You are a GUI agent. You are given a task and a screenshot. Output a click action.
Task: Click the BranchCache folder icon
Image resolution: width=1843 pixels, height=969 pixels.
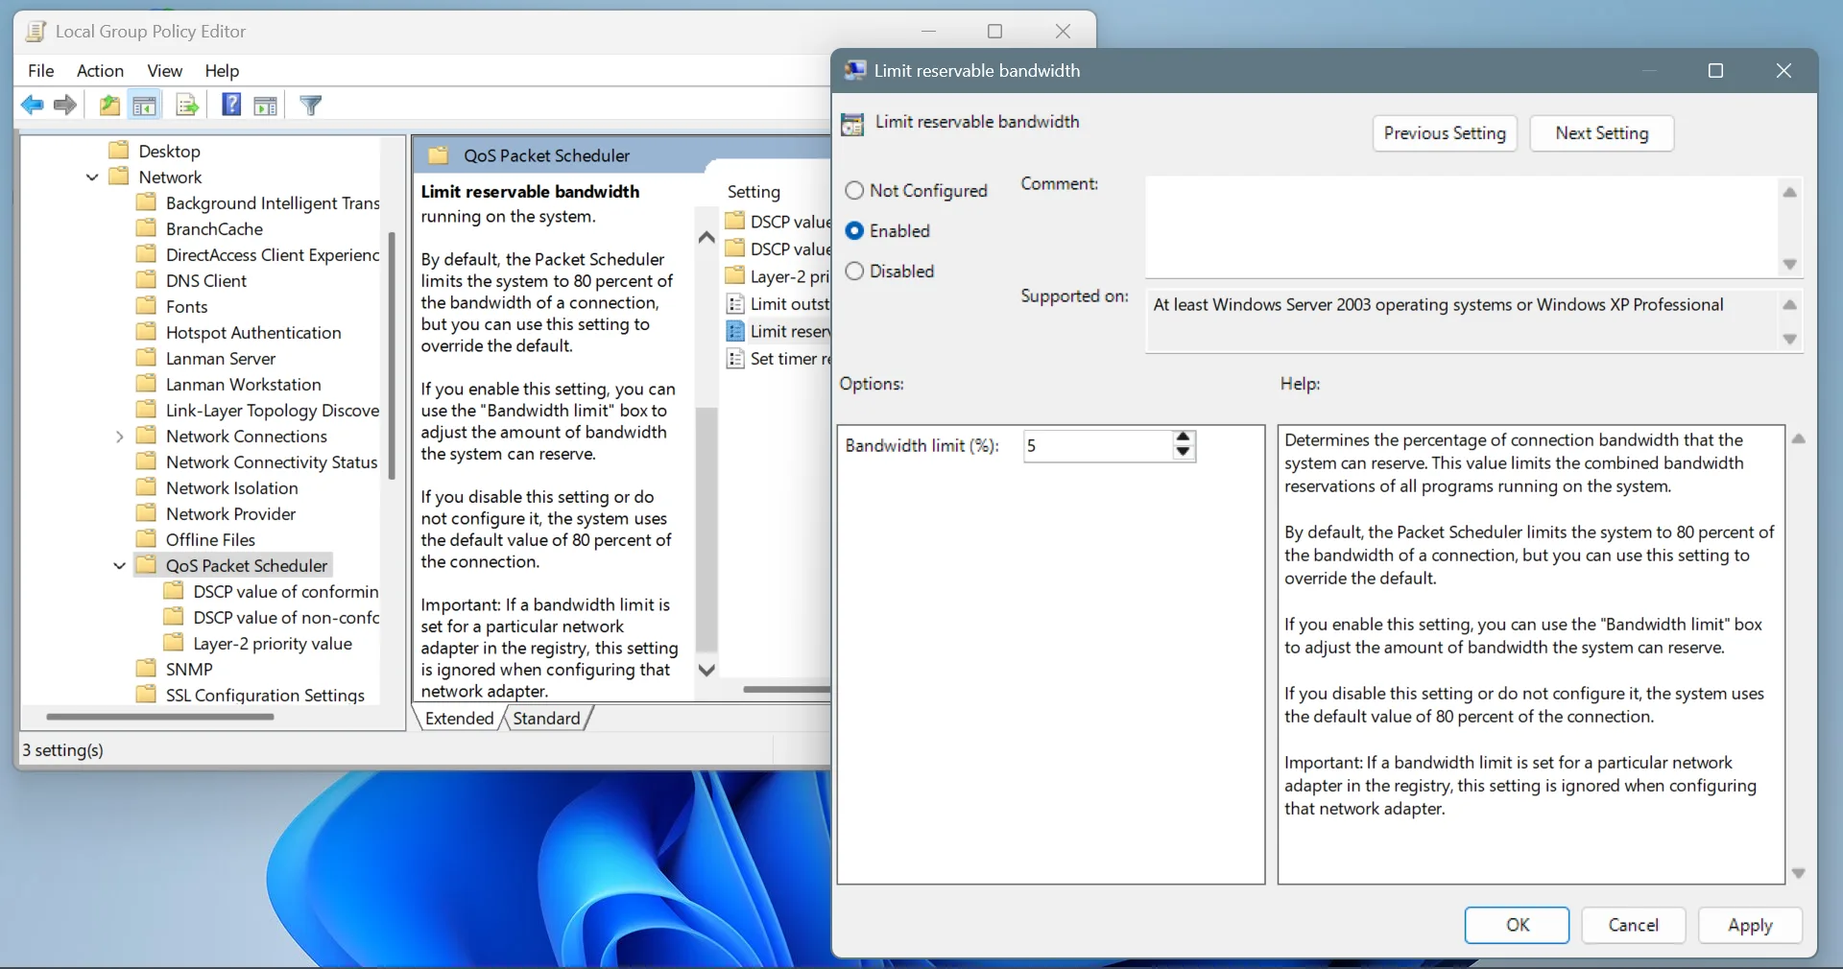pyautogui.click(x=146, y=228)
